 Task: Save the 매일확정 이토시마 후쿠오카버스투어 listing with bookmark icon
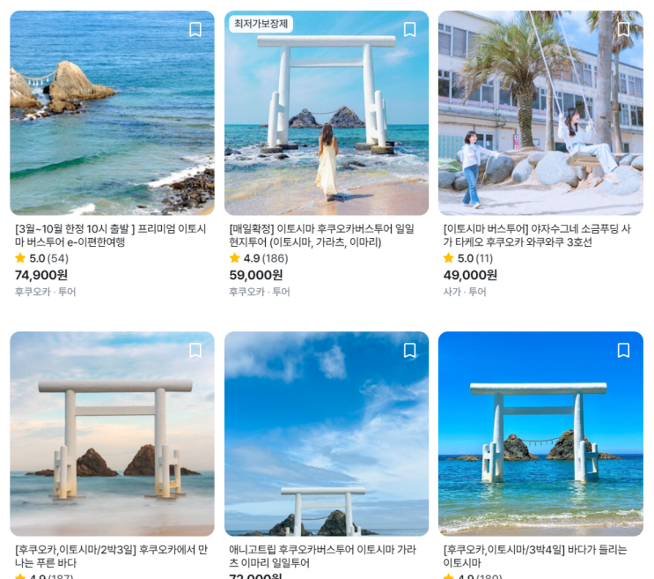pyautogui.click(x=409, y=30)
